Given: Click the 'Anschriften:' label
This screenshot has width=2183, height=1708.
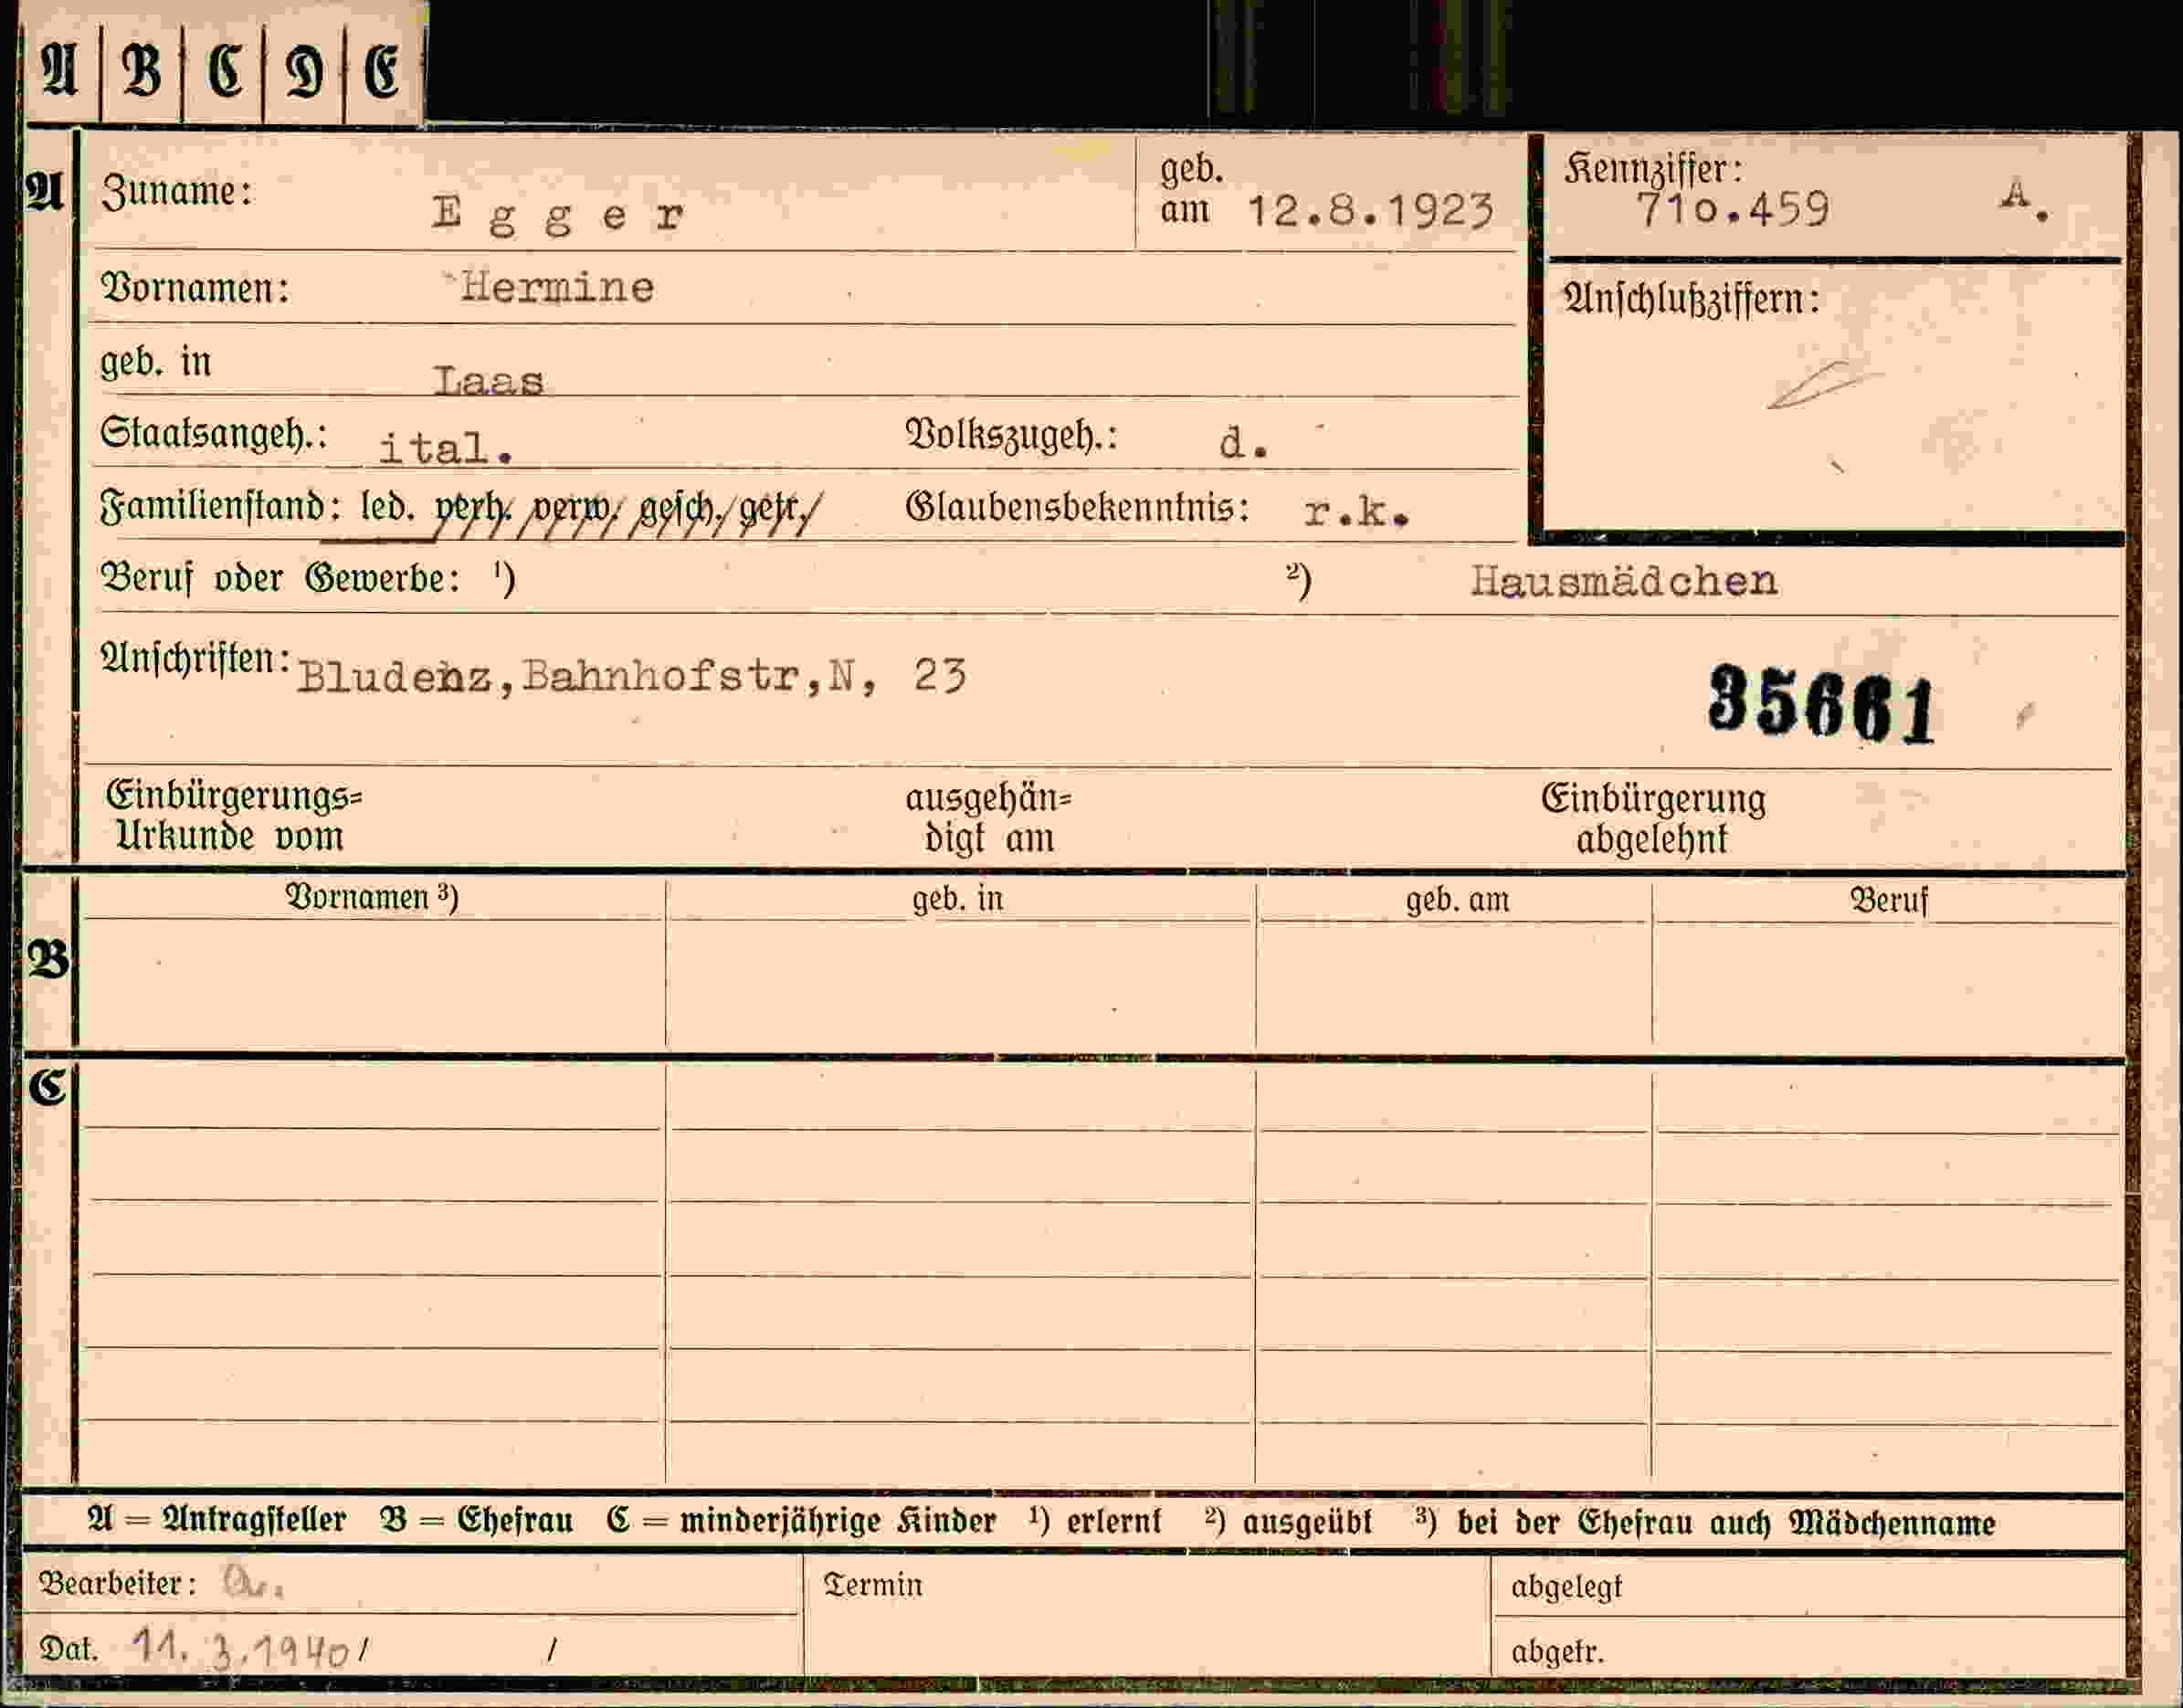Looking at the screenshot, I should coord(196,658).
